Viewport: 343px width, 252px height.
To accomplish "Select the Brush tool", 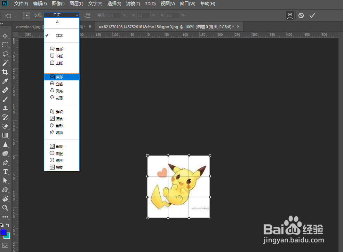I will pyautogui.click(x=5, y=99).
